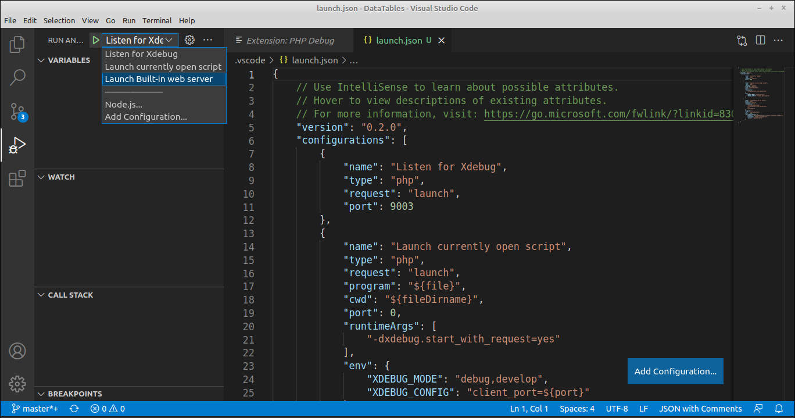Open the Search view
Image resolution: width=795 pixels, height=418 pixels.
pyautogui.click(x=17, y=77)
